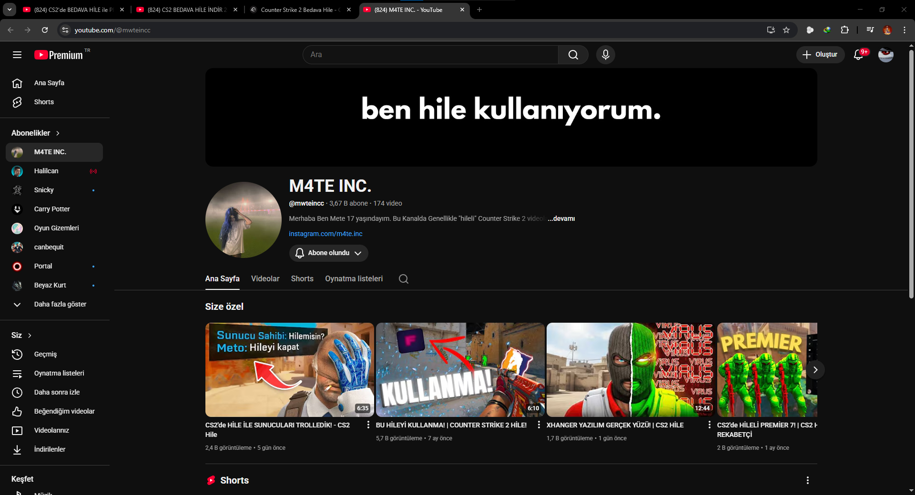
Task: Open options for the Shorts shelf
Action: click(x=808, y=480)
